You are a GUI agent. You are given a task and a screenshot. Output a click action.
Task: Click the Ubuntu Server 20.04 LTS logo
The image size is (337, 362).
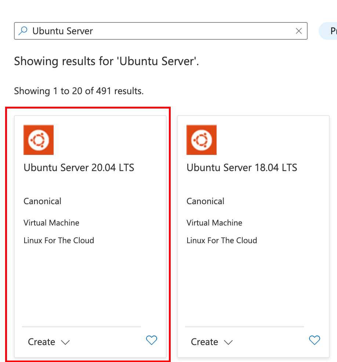(x=39, y=140)
